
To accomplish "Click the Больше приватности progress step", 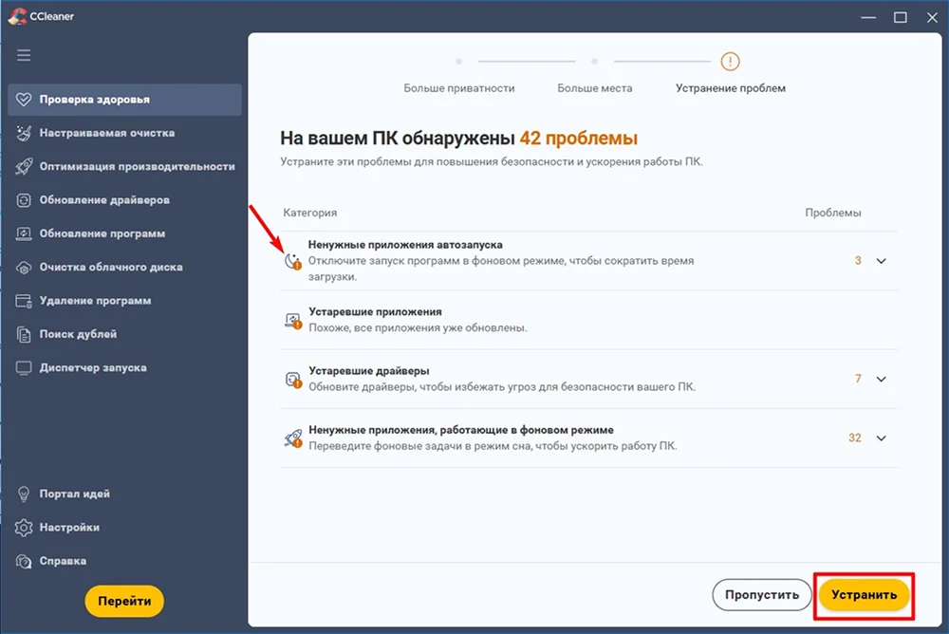I will point(459,87).
